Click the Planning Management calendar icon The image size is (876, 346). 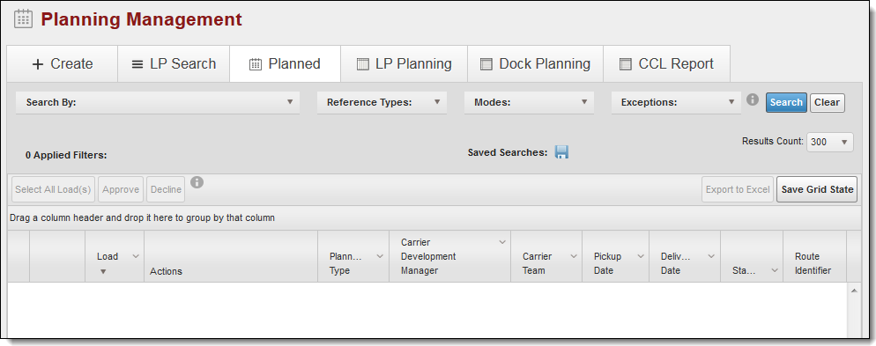coord(23,19)
